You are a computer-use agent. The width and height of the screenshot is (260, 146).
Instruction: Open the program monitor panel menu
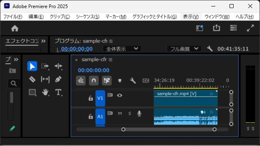111,41
